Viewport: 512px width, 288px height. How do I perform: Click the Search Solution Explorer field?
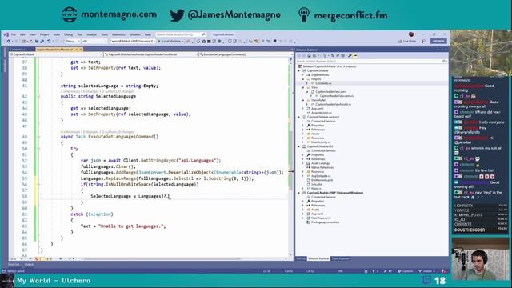371,61
